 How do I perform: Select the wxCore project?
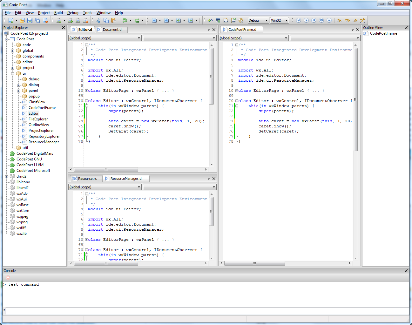coord(23,211)
